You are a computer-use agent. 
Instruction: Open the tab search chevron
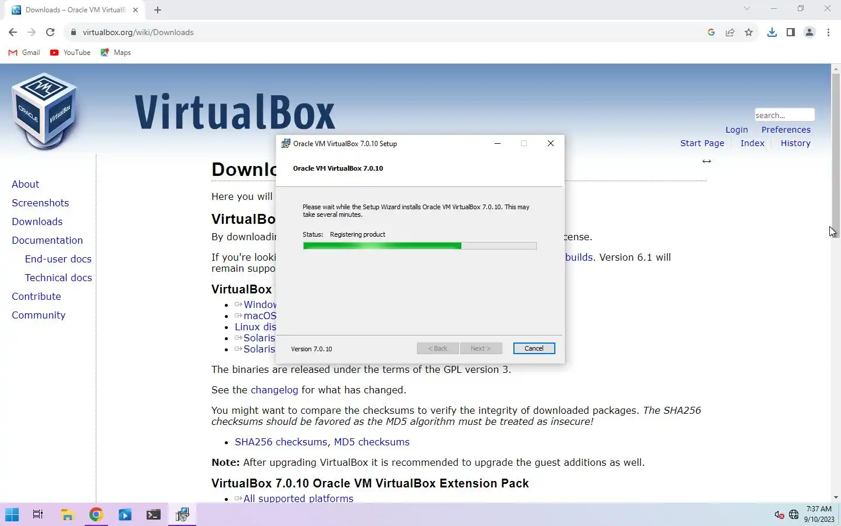(746, 9)
